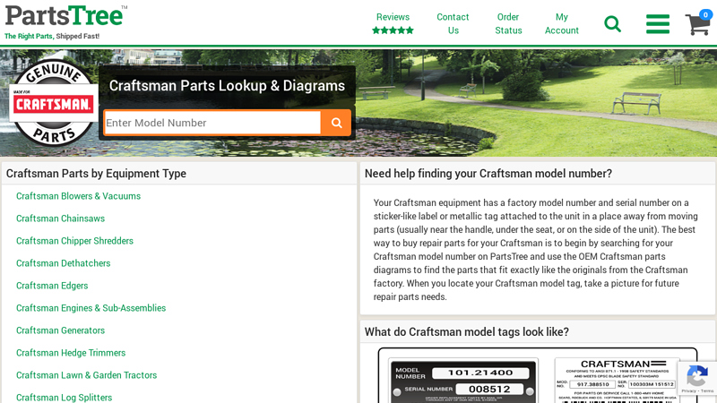Click the model tag 101.21400 image
Image resolution: width=717 pixels, height=403 pixels.
463,380
